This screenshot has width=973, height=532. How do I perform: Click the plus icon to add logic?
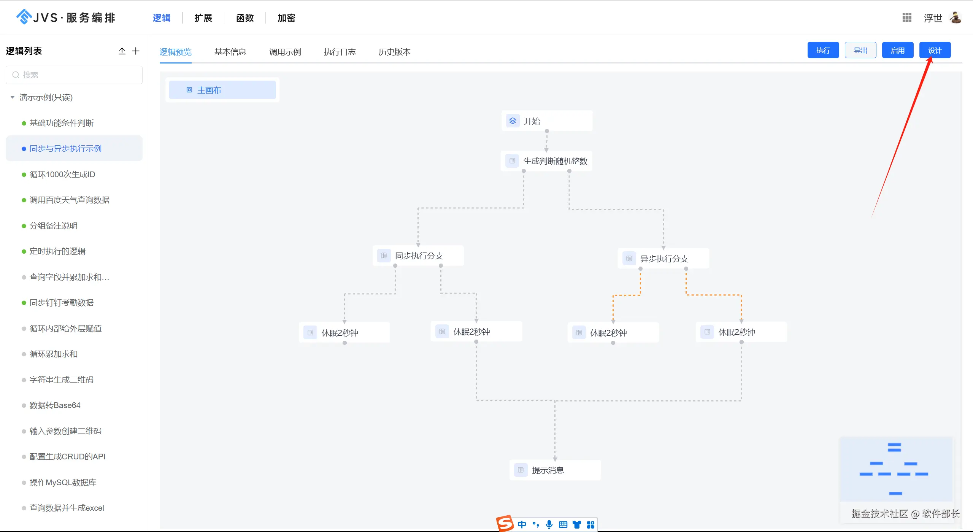(x=136, y=51)
